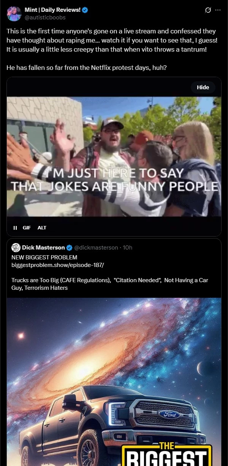Click Mint's profile avatar

14,14
